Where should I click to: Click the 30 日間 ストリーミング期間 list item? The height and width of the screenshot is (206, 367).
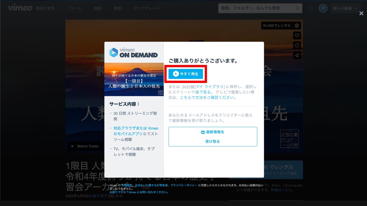(x=135, y=116)
